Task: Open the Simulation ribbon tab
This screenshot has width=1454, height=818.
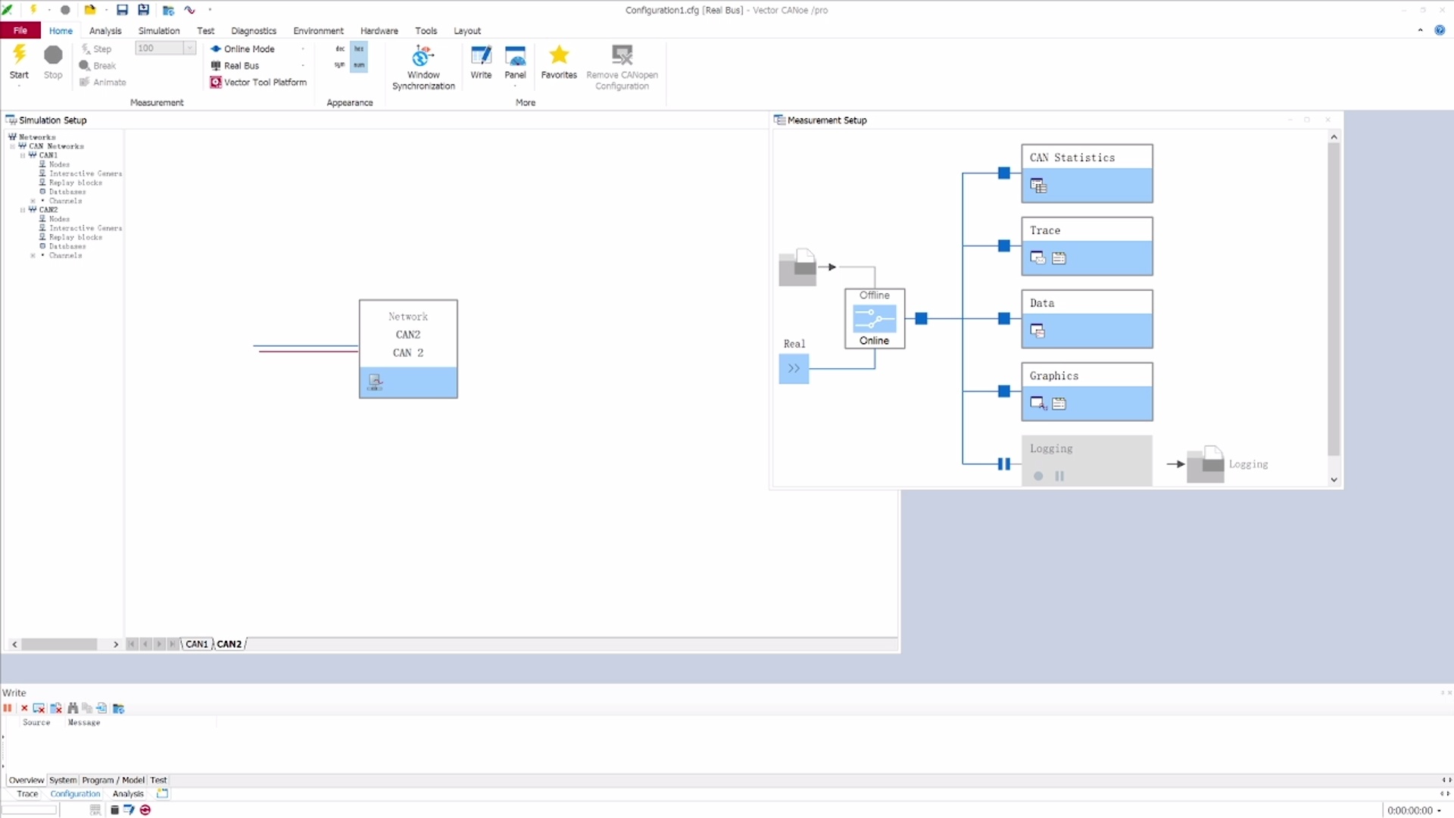Action: pos(158,31)
